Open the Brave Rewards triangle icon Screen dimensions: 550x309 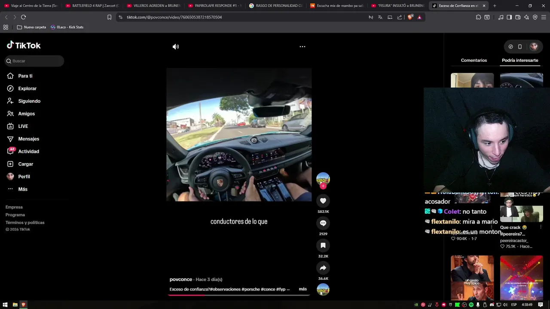pos(419,17)
